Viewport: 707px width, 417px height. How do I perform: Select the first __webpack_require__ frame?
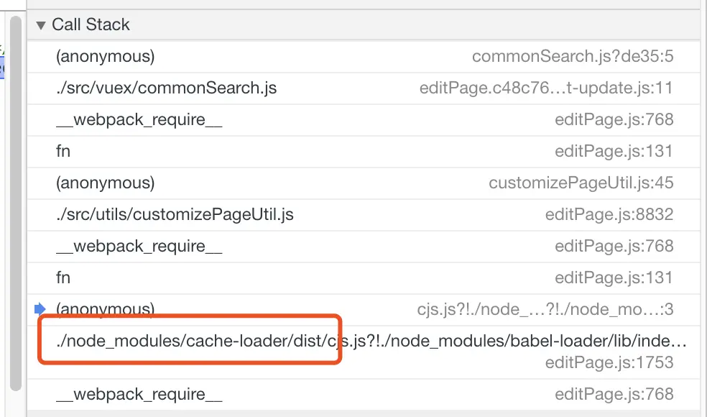point(139,120)
